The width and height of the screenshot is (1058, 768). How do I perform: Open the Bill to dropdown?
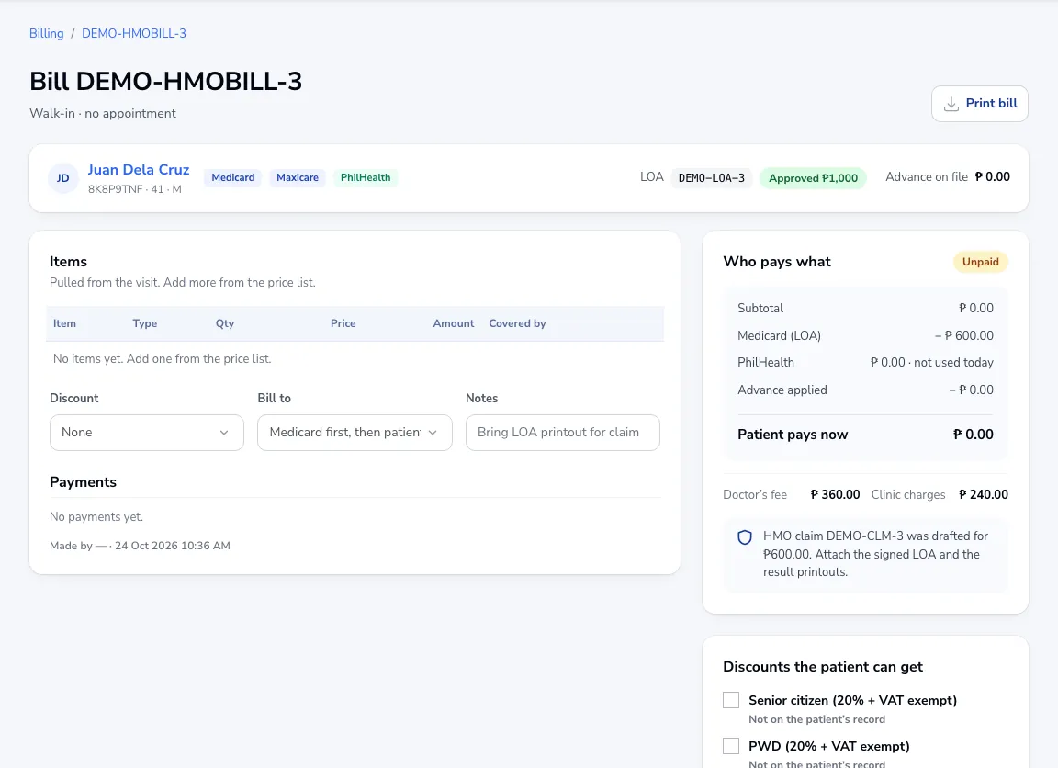[x=355, y=433]
